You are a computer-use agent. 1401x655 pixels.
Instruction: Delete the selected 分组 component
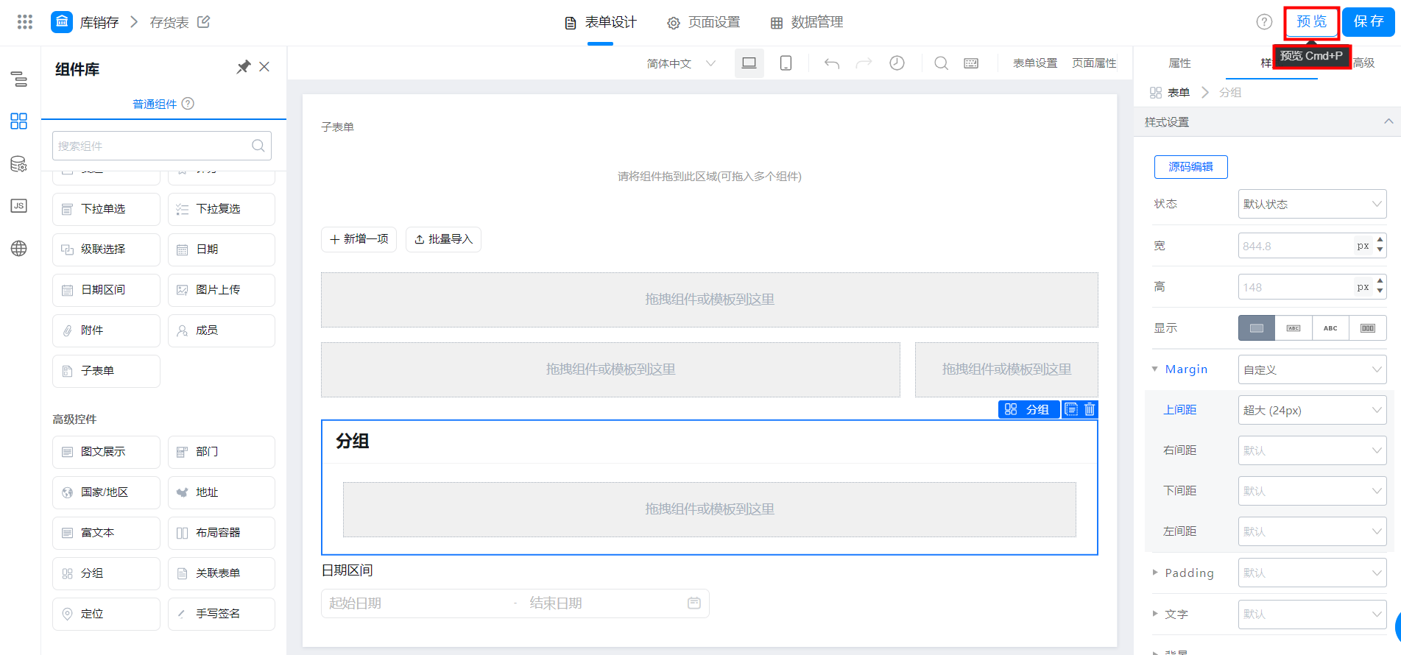click(x=1090, y=409)
